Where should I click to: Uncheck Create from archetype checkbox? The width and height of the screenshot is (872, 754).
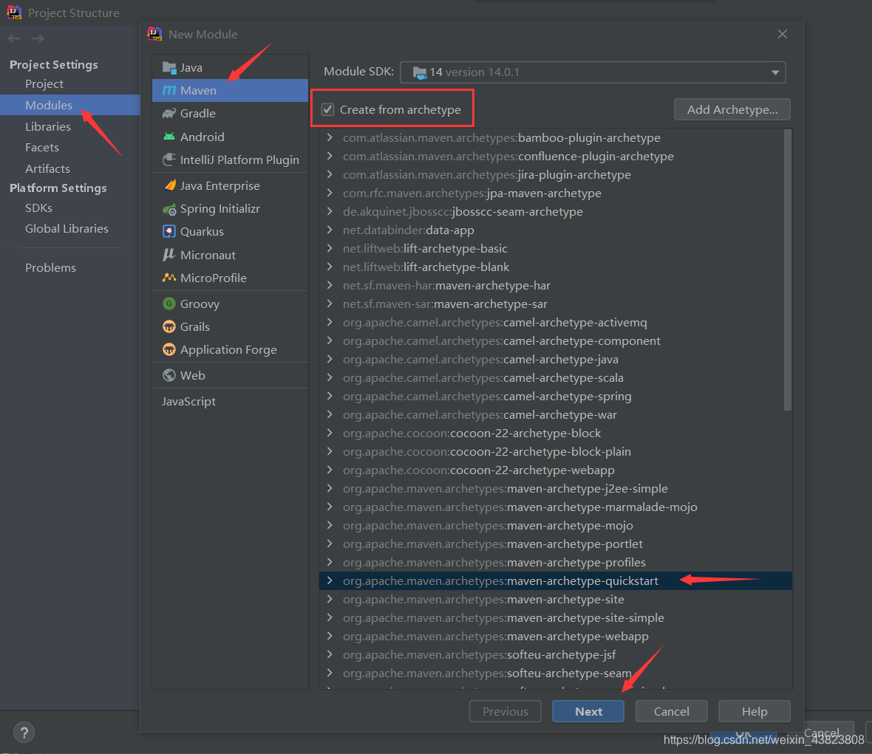tap(328, 109)
